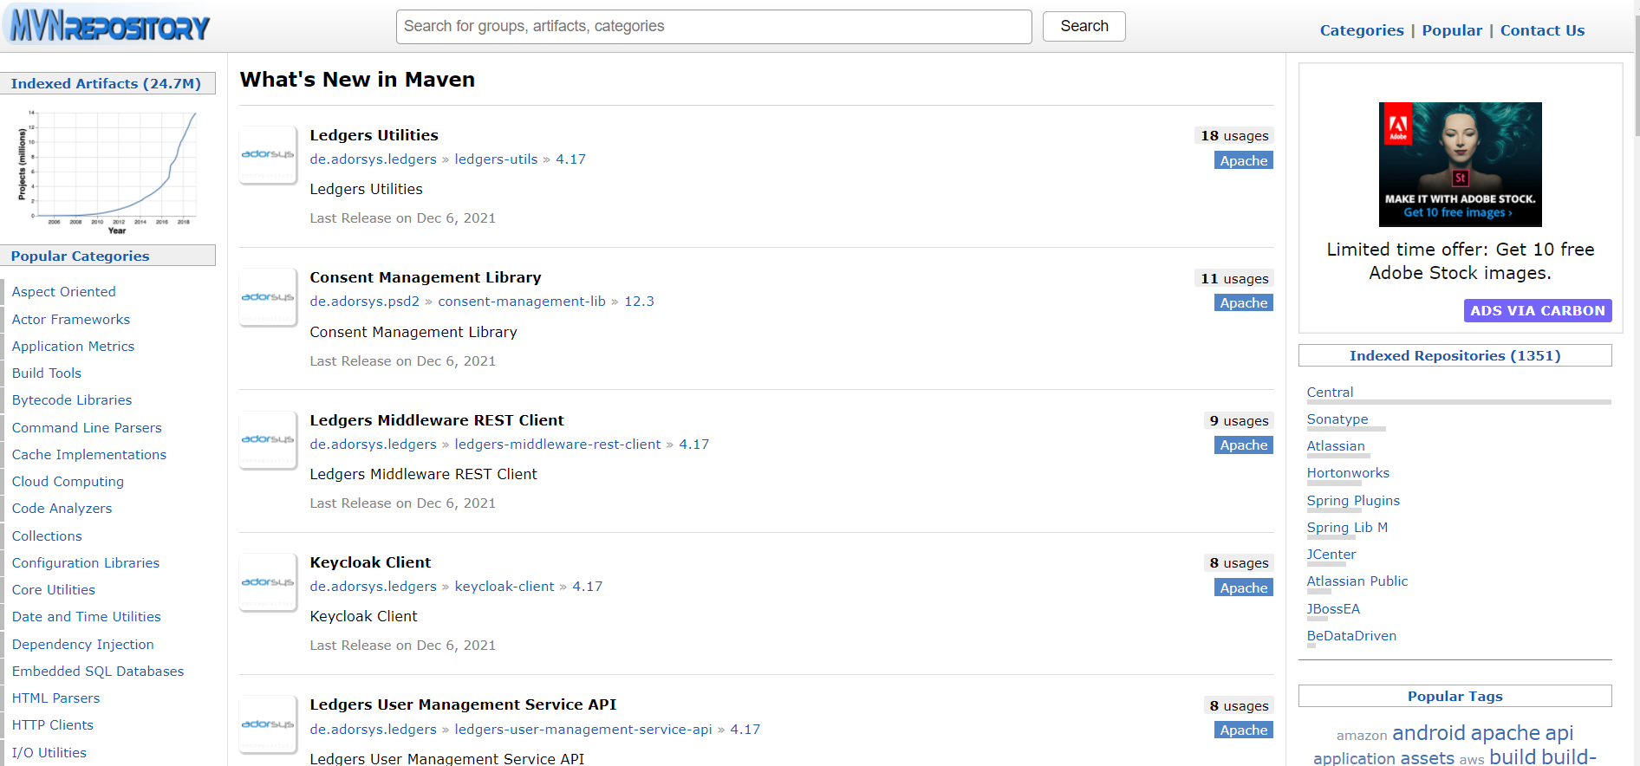Select Configuration Libraries category

tap(86, 563)
